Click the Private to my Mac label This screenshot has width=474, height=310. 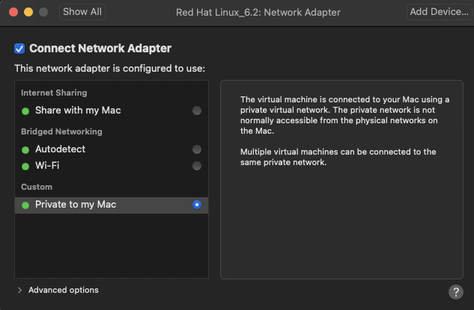[x=76, y=205]
